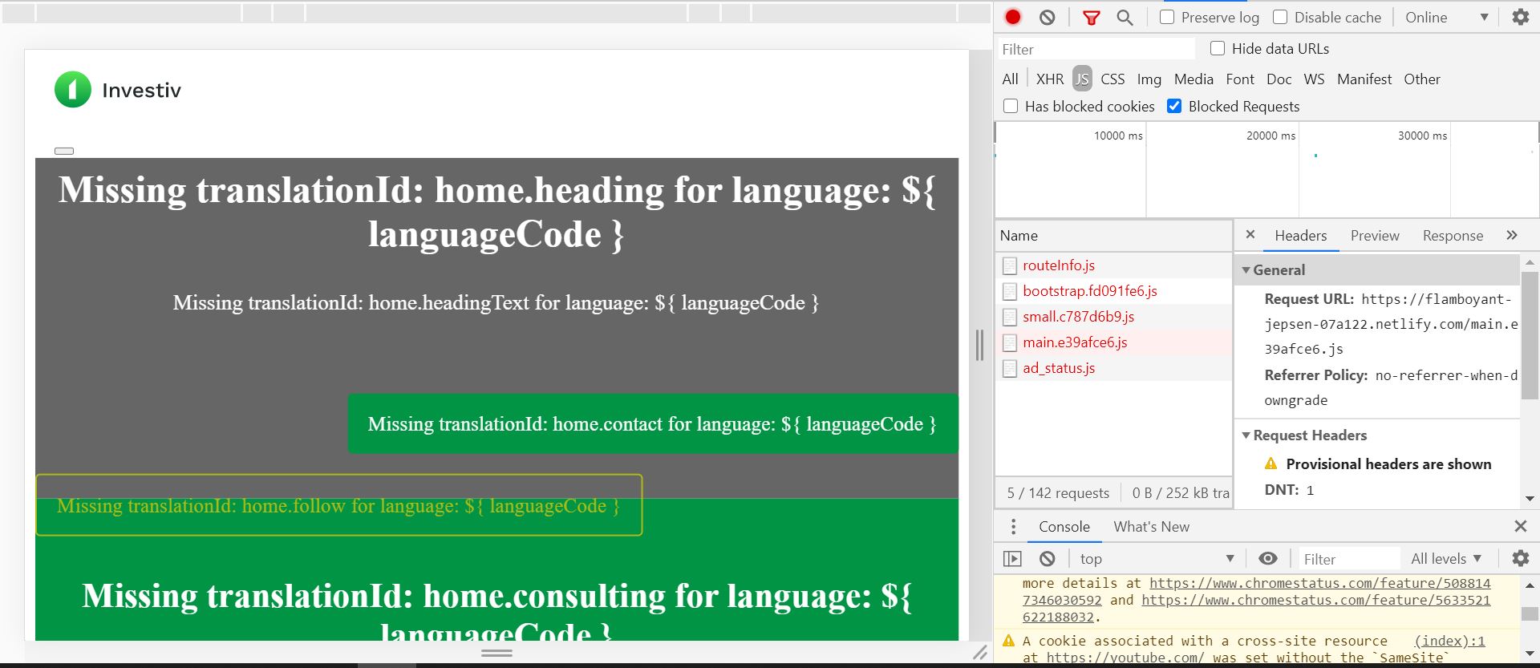1540x668 pixels.
Task: Open drawer three-dot menu
Action: [x=1014, y=526]
